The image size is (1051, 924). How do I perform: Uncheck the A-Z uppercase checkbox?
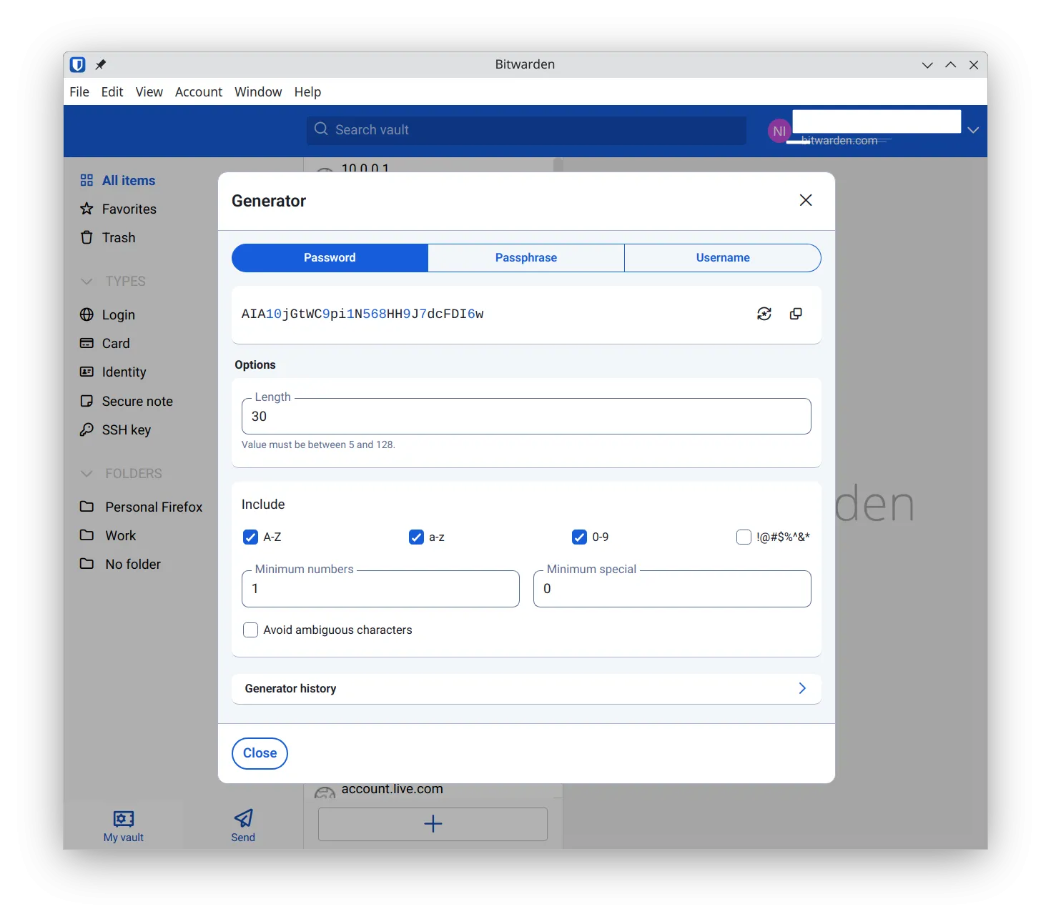250,537
